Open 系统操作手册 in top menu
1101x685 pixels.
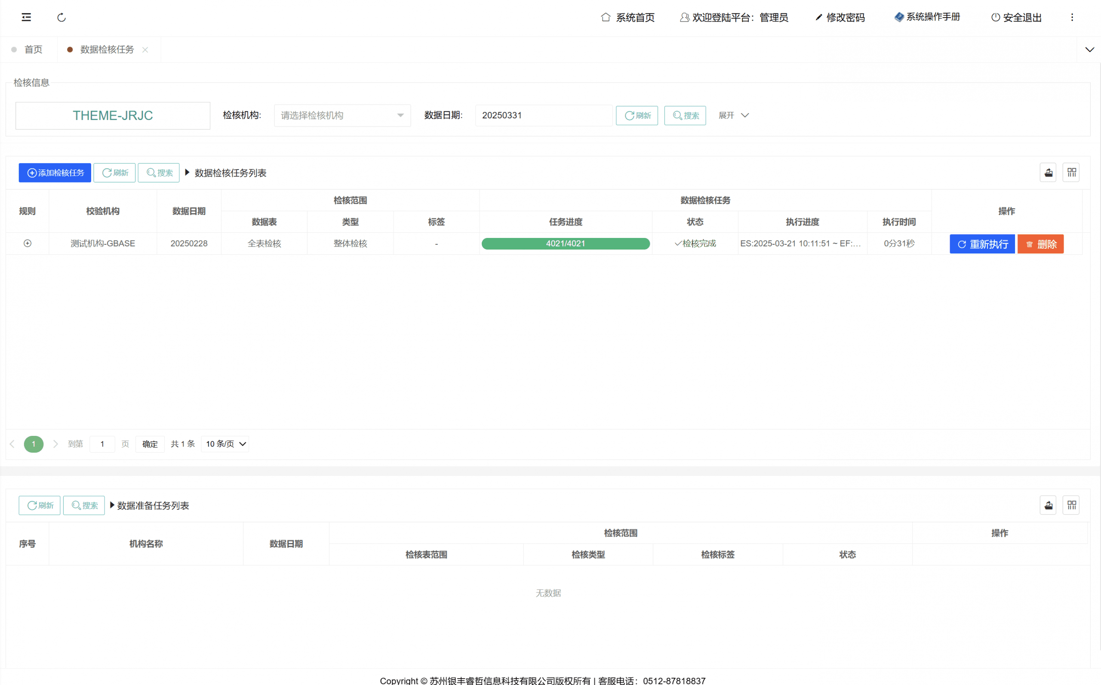click(x=927, y=17)
